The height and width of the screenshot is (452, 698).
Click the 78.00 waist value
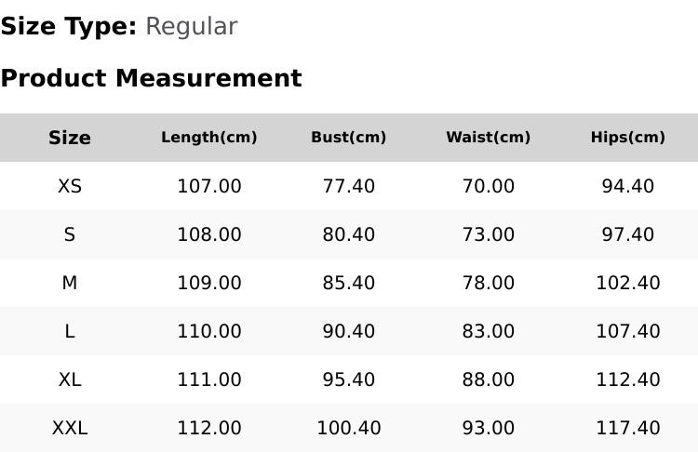pos(489,283)
